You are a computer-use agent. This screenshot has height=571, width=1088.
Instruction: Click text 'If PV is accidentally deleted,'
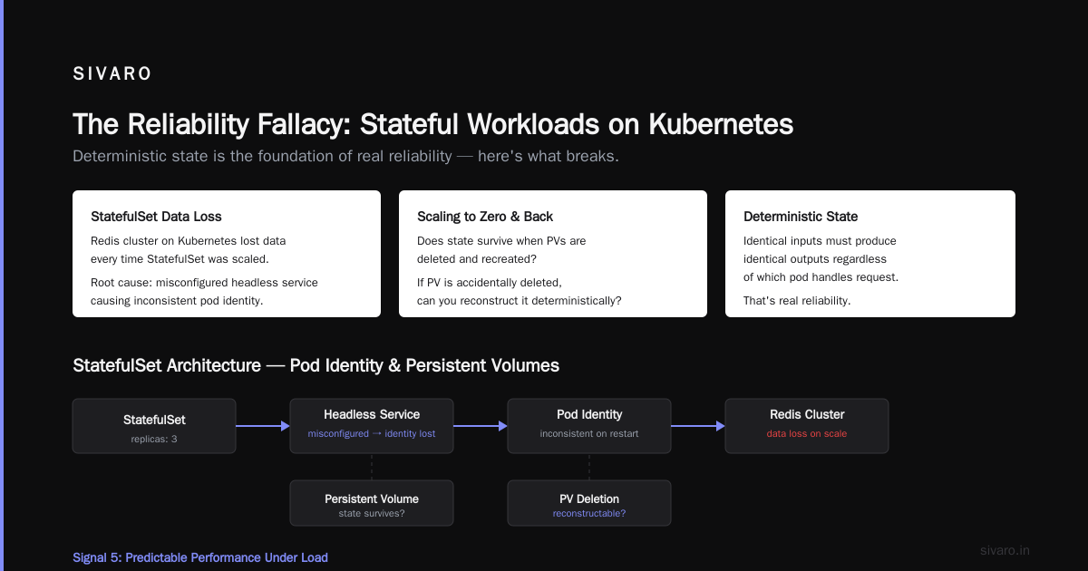tap(490, 283)
